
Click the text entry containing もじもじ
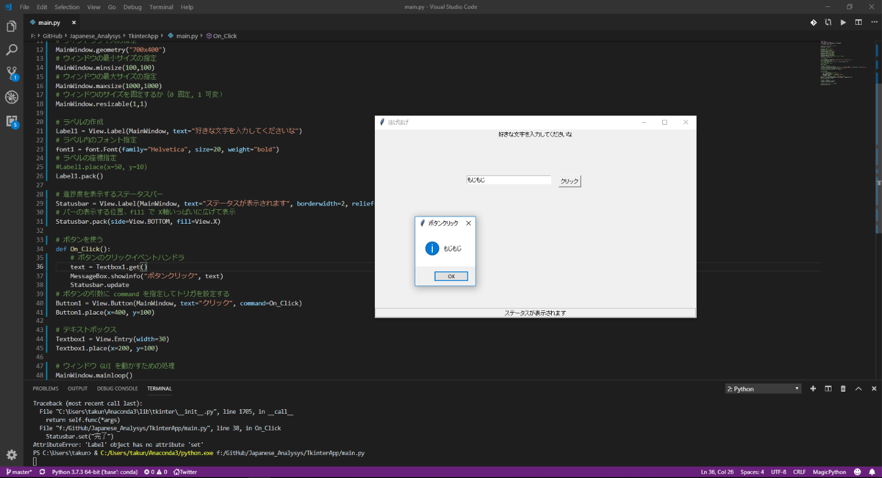tap(509, 180)
